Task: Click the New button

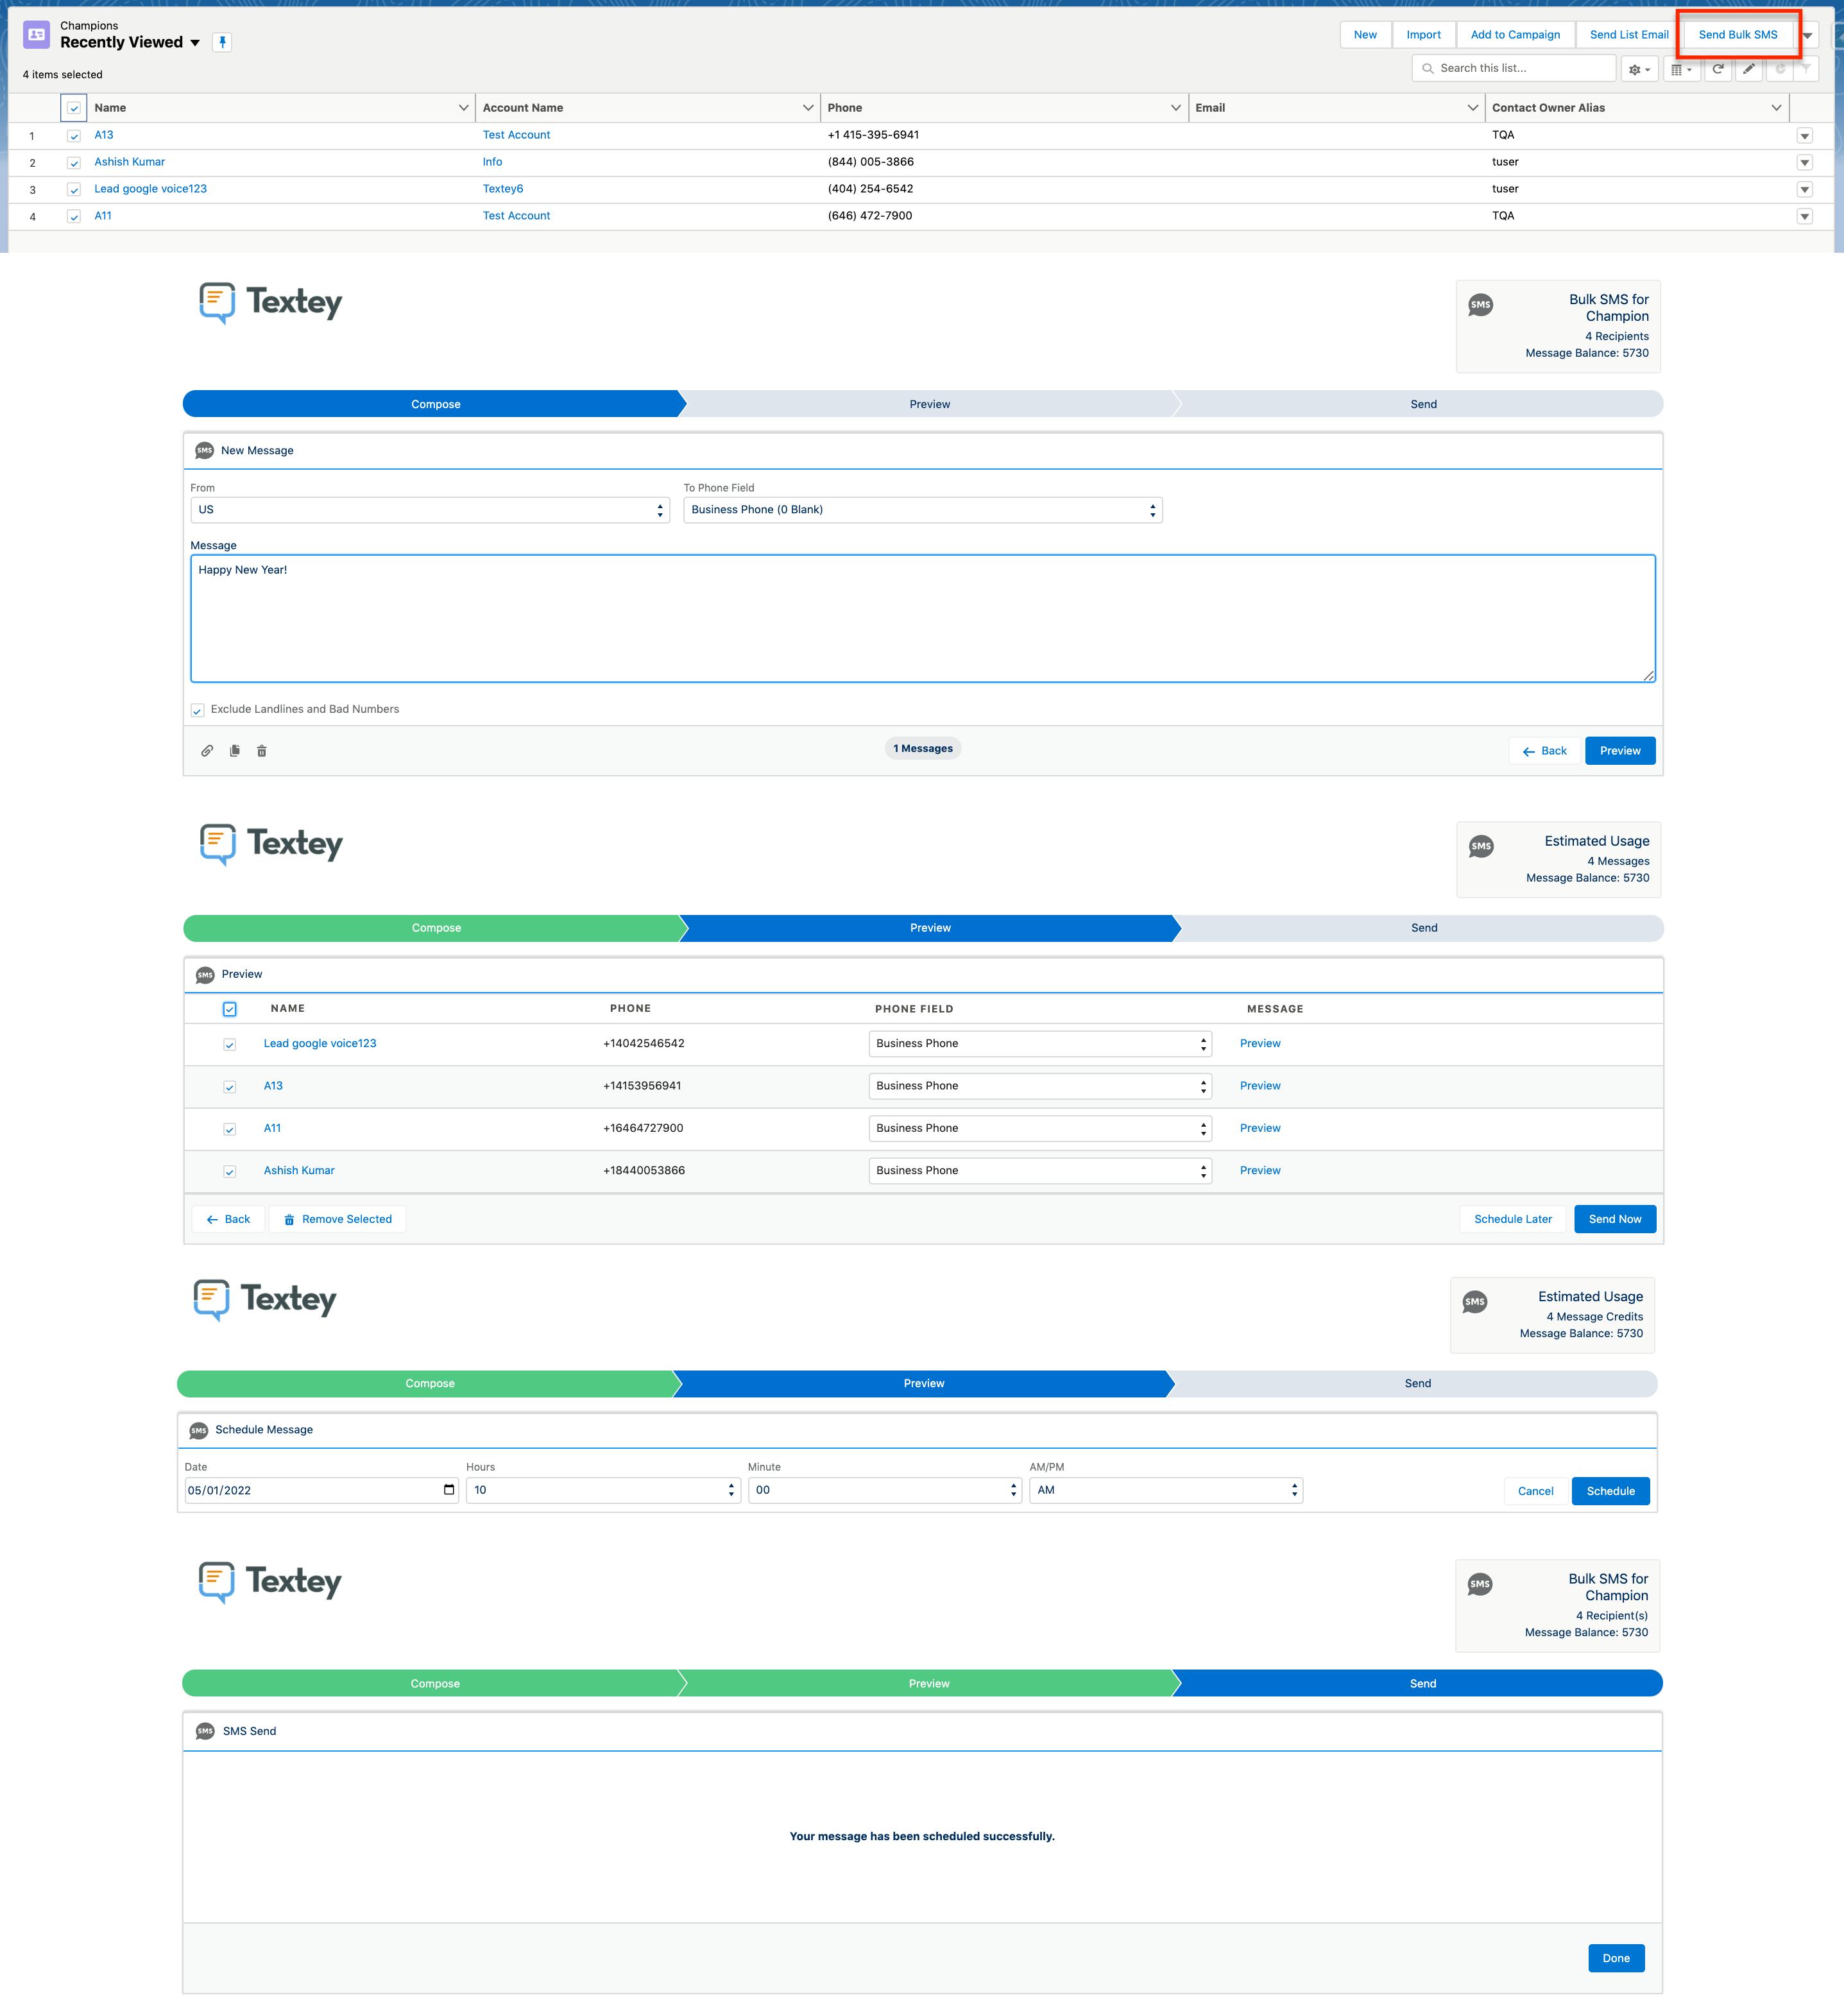Action: point(1365,35)
